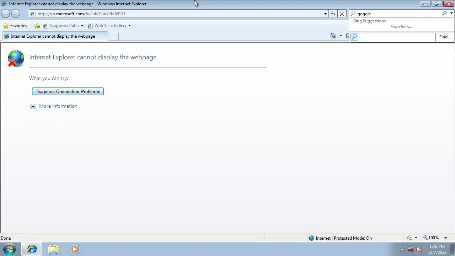This screenshot has width=455, height=256.
Task: Open the privacy icon dropdown in status bar
Action: coord(416,238)
